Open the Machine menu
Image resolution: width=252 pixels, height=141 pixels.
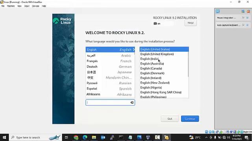pos(11,6)
